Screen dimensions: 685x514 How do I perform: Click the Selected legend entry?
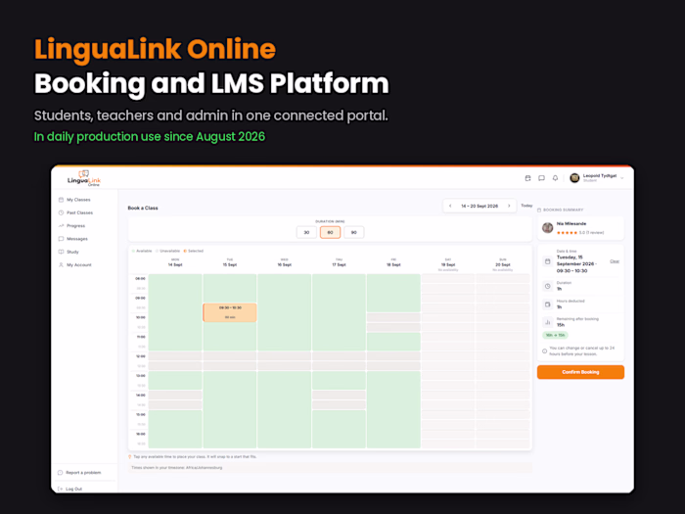click(194, 251)
